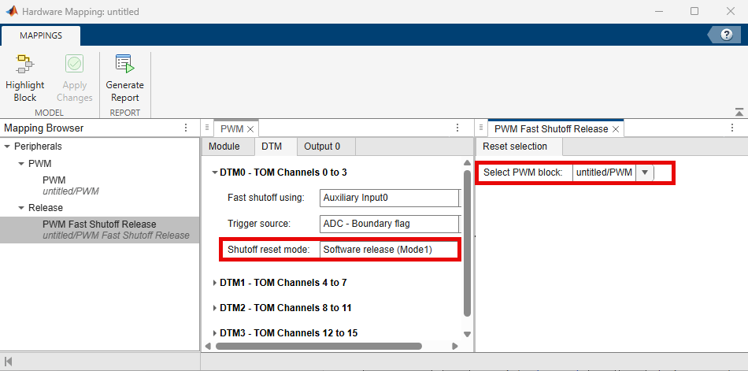
Task: Maximize the Hardware Mapping window
Action: point(694,11)
